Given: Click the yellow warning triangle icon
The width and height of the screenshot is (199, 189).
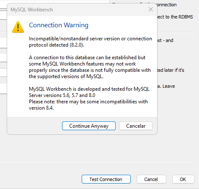Looking at the screenshot, I should 18,27.
